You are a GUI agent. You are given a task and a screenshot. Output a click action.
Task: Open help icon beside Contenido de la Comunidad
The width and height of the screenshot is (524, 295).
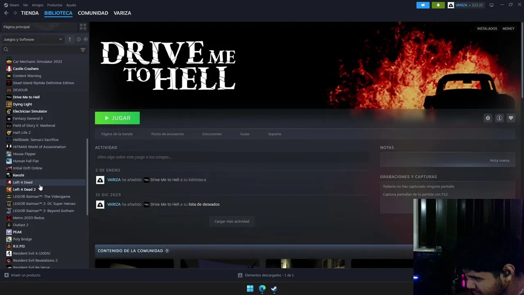(167, 251)
